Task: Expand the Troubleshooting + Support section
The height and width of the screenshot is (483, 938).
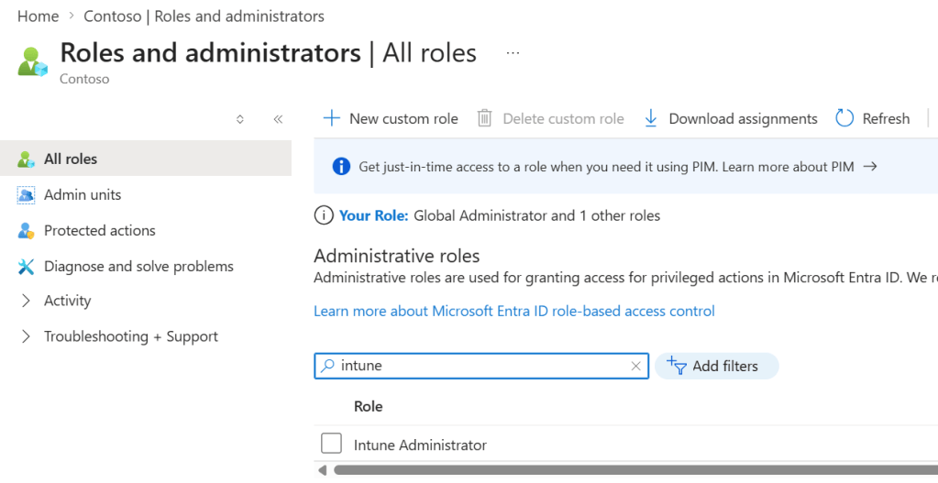Action: point(26,336)
